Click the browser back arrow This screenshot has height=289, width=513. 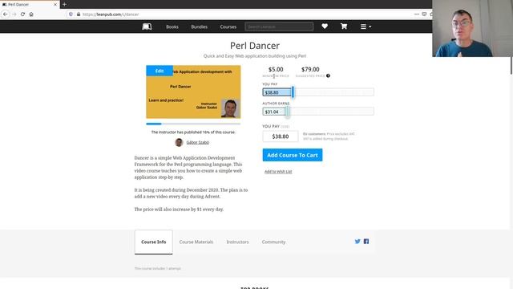[x=6, y=14]
